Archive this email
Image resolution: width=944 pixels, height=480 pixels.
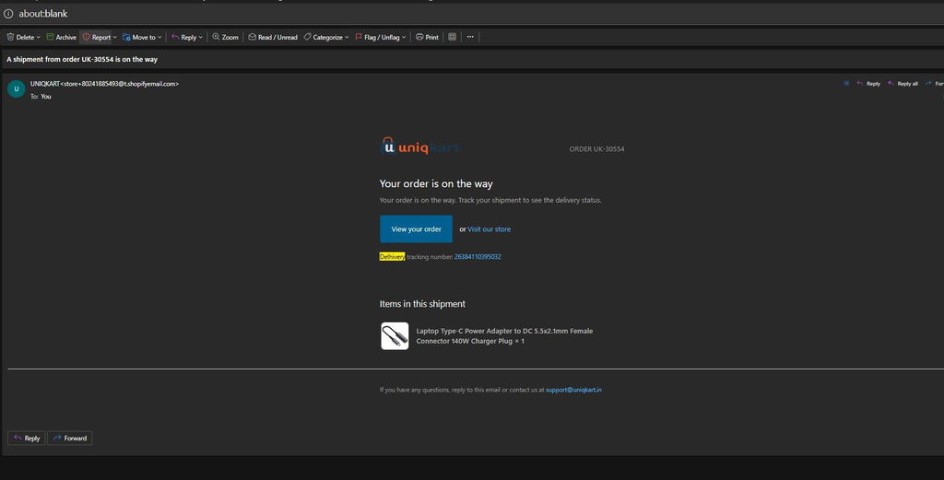click(62, 37)
